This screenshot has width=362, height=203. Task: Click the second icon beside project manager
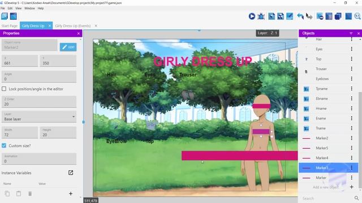click(14, 16)
